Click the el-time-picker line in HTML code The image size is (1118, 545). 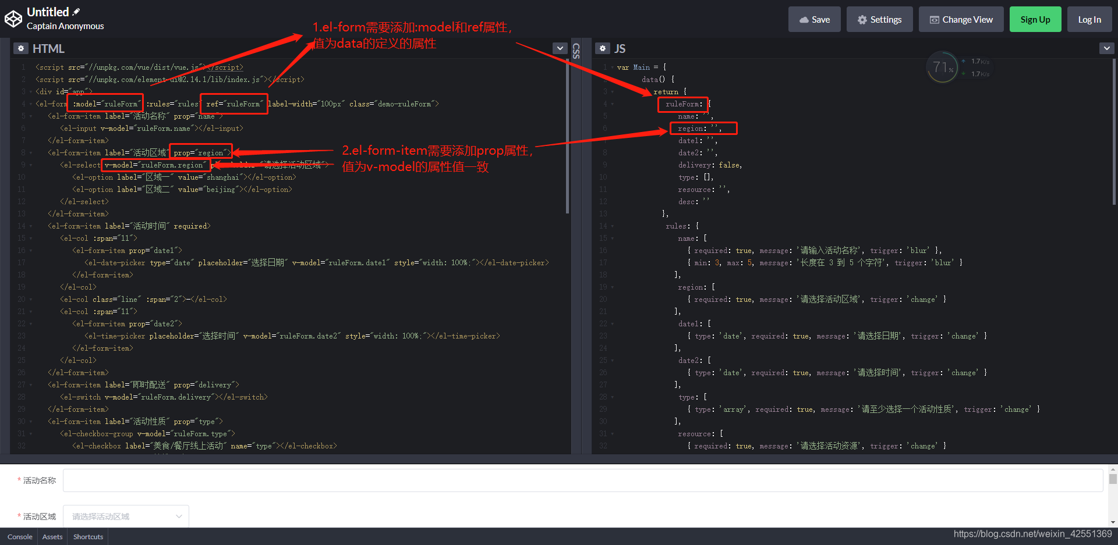(x=292, y=336)
